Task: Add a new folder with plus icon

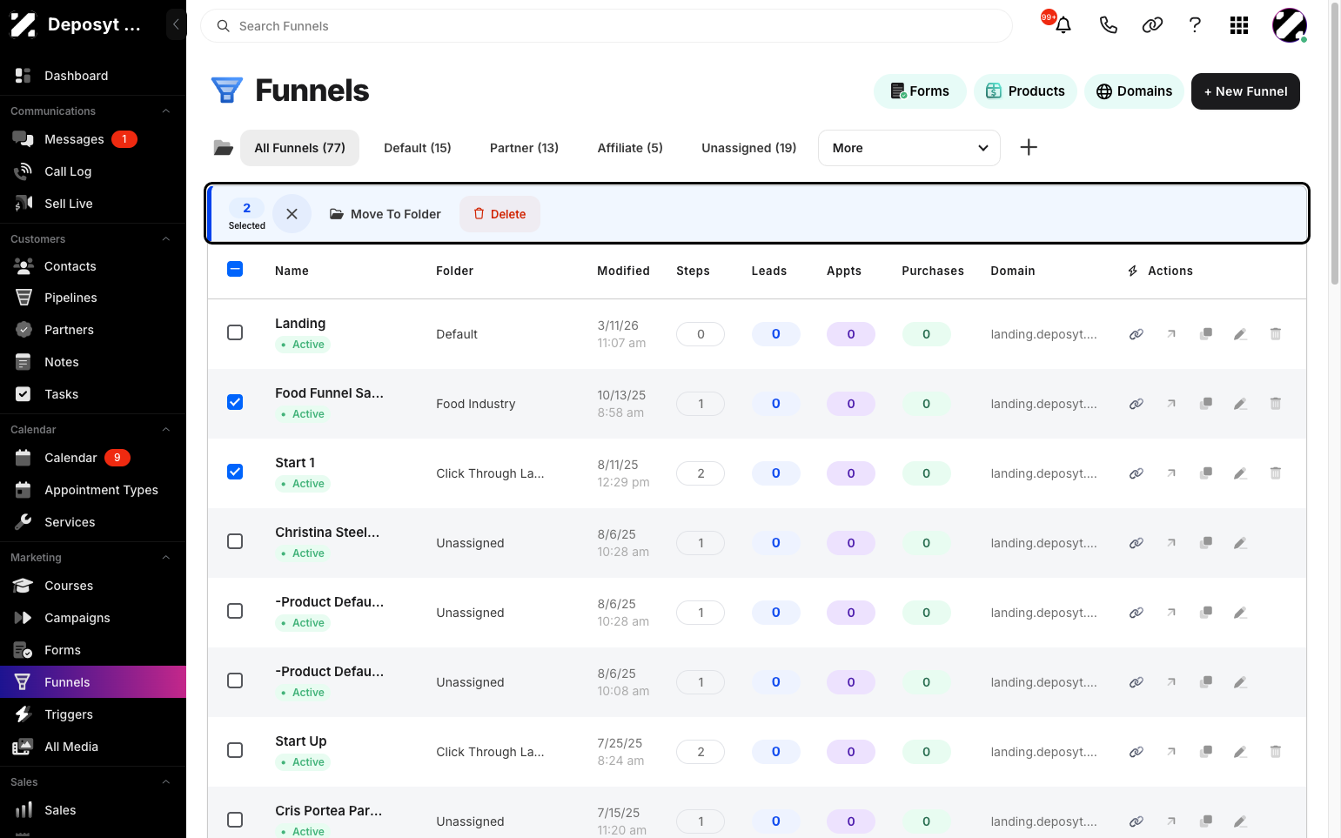Action: tap(1029, 147)
